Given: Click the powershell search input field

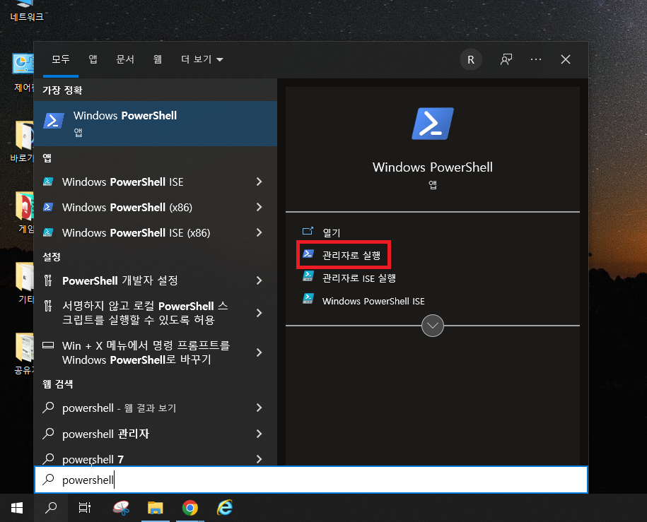Looking at the screenshot, I should 311,480.
